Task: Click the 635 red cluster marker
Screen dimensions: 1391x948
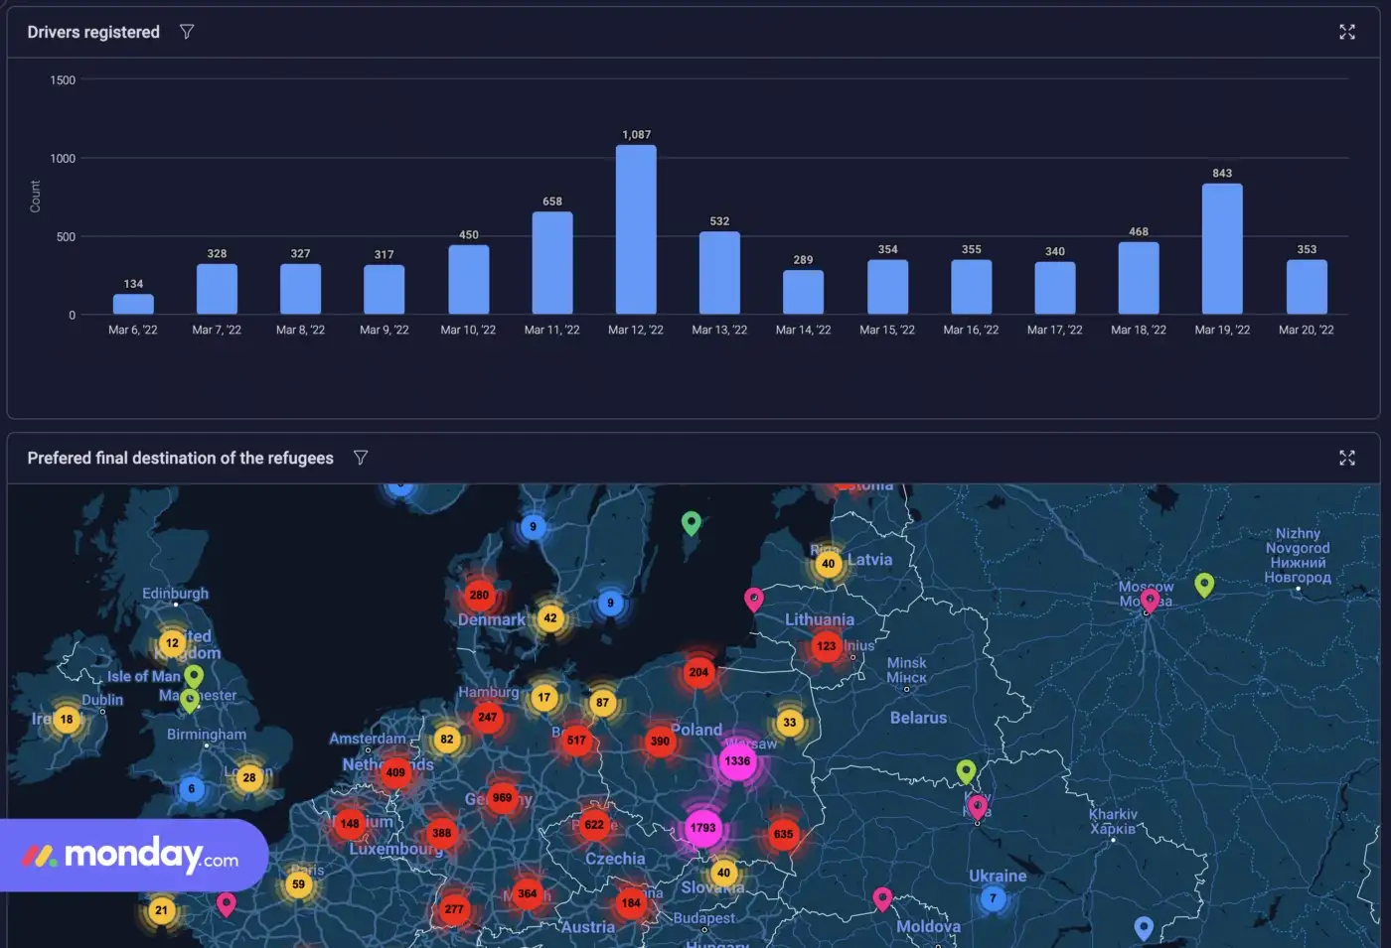Action: pyautogui.click(x=783, y=834)
